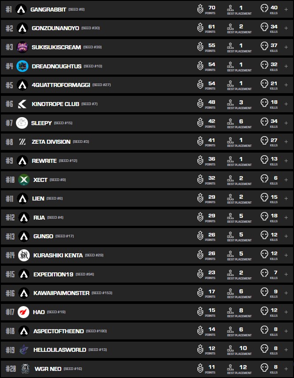Click the WGR NEO team logo

[x=25, y=369]
